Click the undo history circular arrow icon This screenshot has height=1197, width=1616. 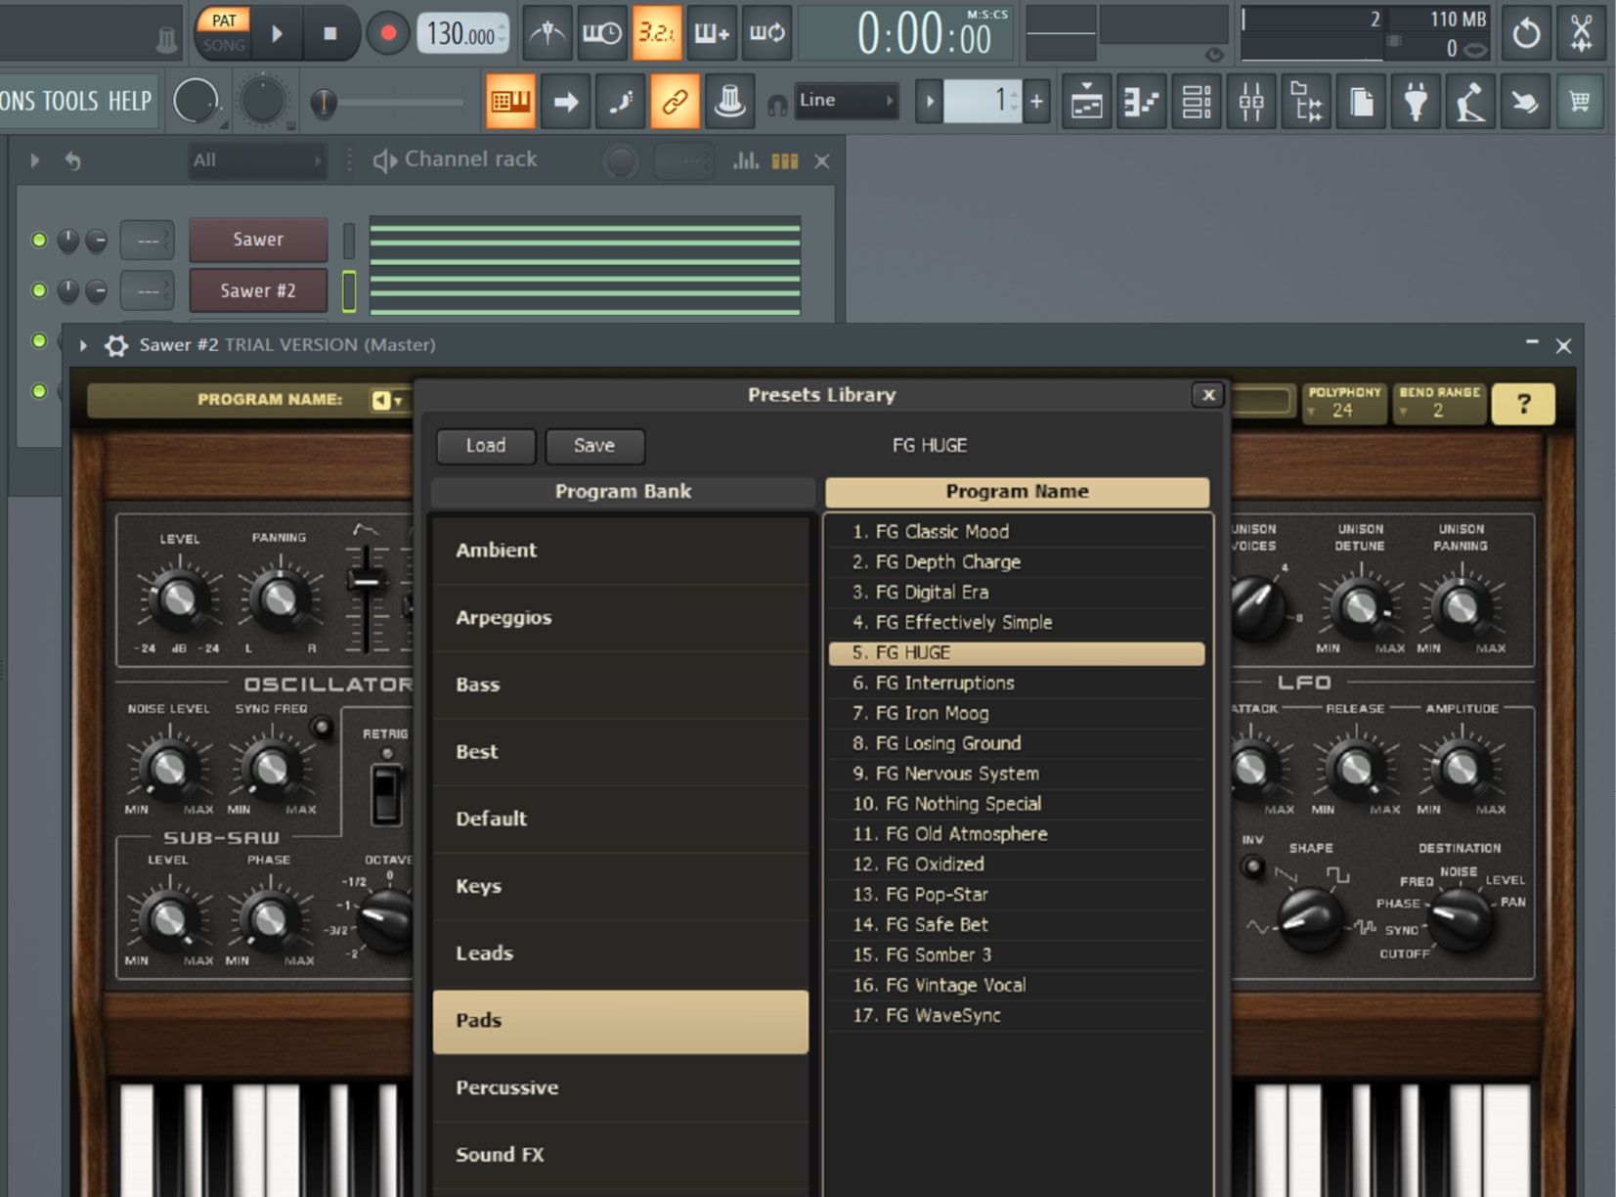click(1526, 34)
